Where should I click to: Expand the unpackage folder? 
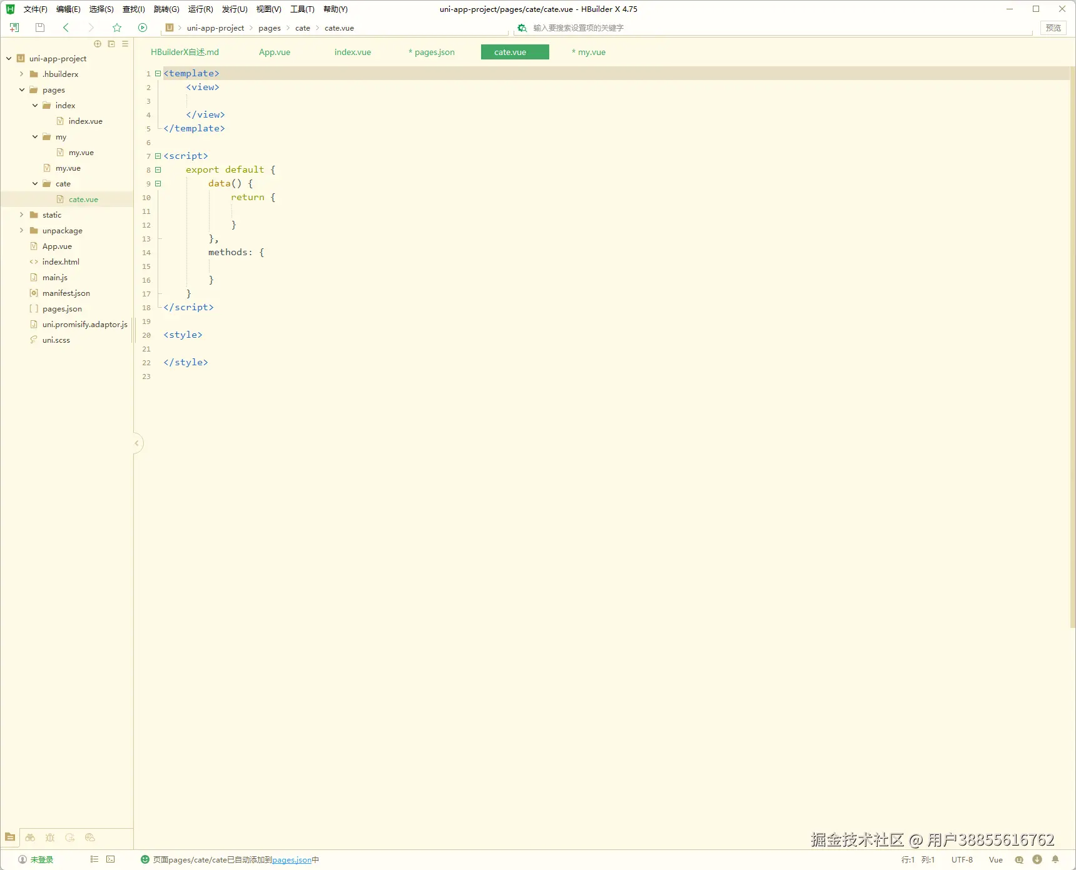click(x=21, y=231)
